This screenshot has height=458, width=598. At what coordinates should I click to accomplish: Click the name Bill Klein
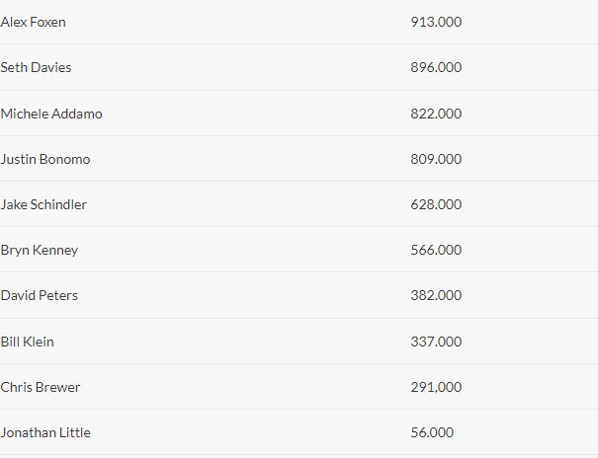point(27,342)
